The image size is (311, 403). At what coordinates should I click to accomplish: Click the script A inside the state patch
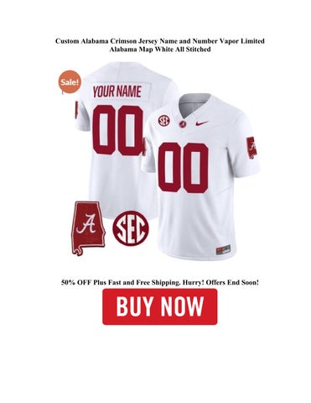pos(88,224)
